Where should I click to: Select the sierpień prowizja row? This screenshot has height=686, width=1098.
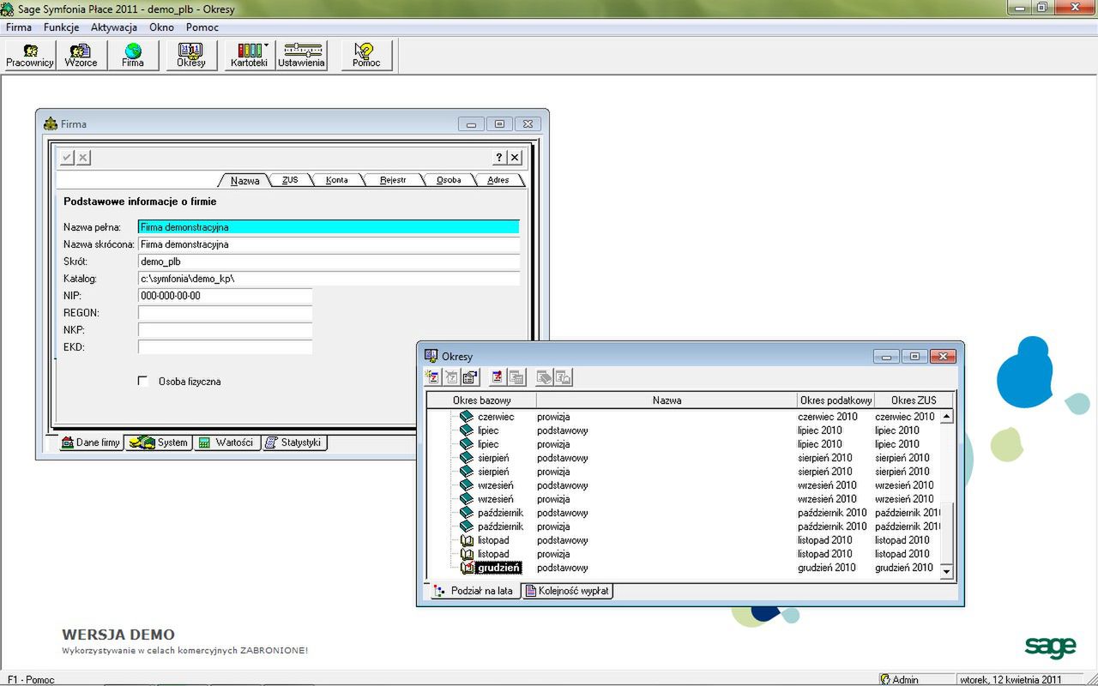point(684,472)
